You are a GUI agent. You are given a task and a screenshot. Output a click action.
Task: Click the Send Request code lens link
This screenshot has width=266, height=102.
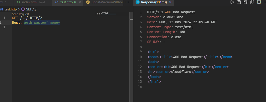pos(20,14)
